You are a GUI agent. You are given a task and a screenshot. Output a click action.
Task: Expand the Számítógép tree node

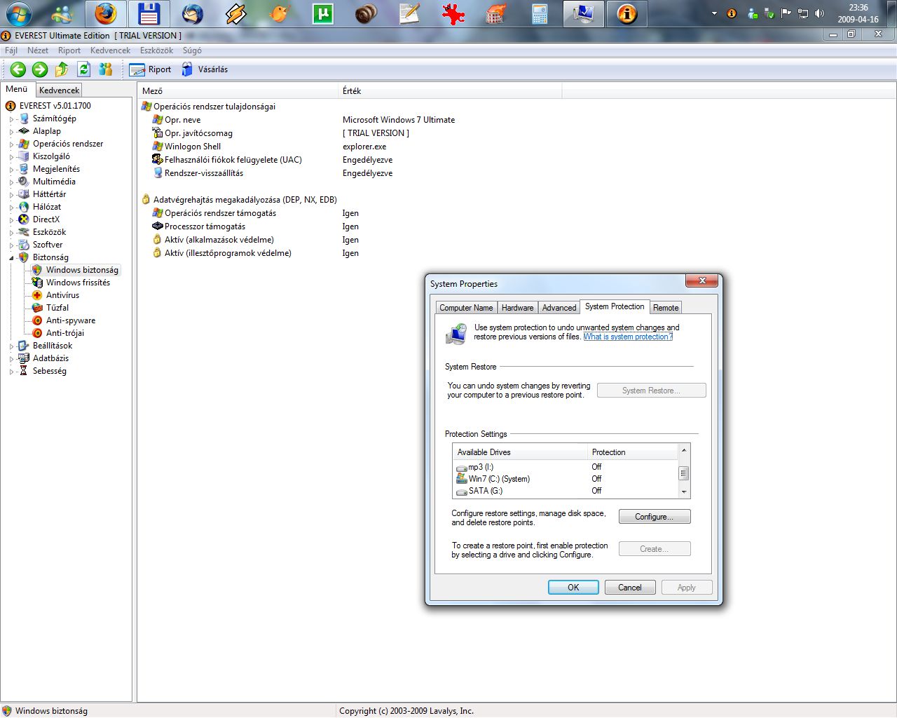[x=11, y=119]
